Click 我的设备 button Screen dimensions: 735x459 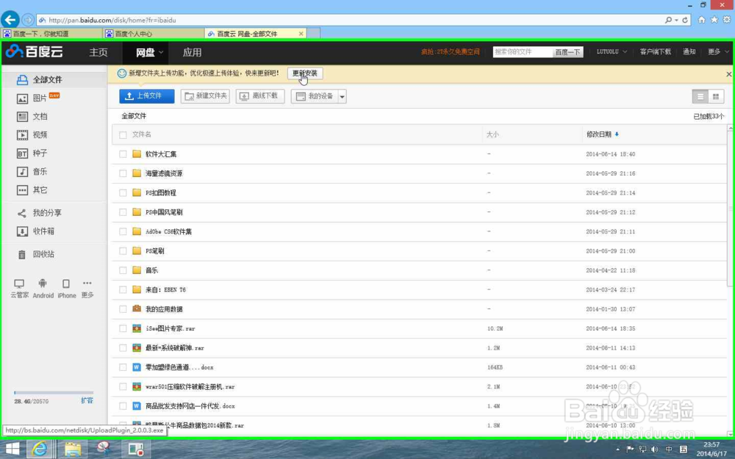click(315, 96)
